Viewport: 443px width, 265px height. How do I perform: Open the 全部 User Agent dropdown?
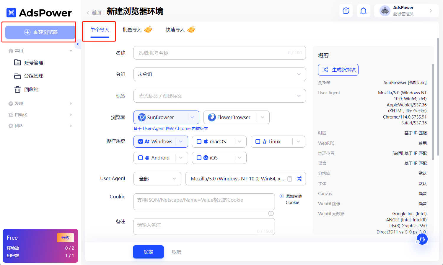(x=157, y=179)
